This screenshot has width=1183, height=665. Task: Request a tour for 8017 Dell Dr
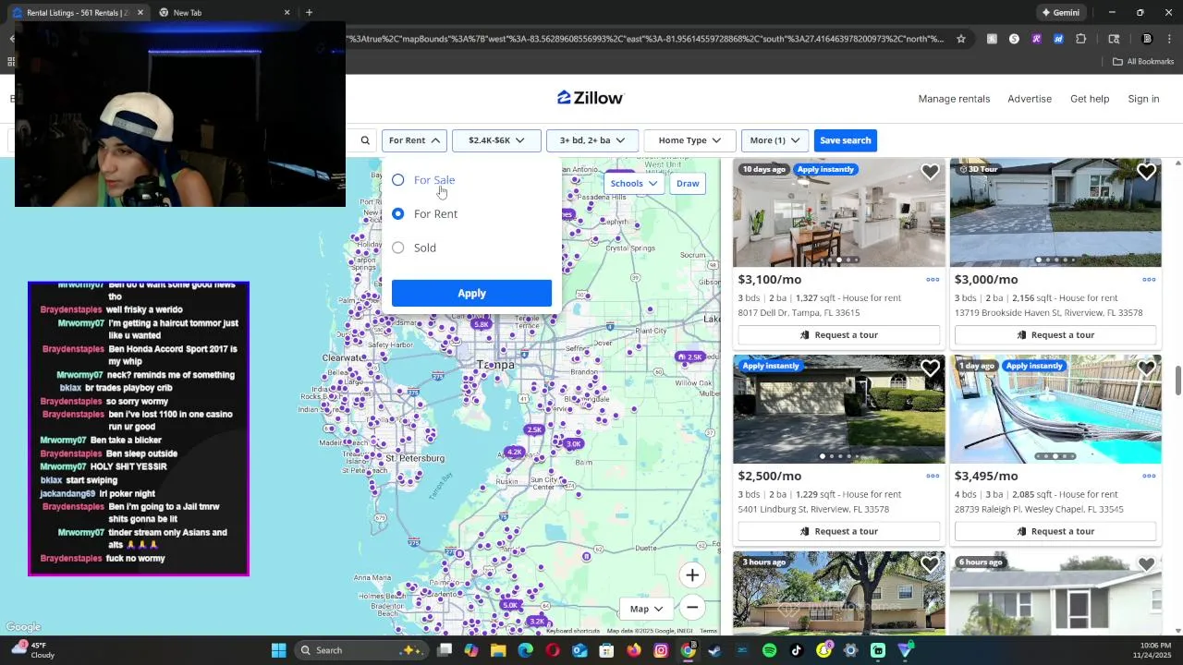[x=838, y=335]
